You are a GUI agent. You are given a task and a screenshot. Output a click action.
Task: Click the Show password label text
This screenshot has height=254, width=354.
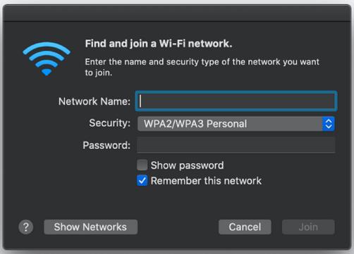pyautogui.click(x=187, y=165)
